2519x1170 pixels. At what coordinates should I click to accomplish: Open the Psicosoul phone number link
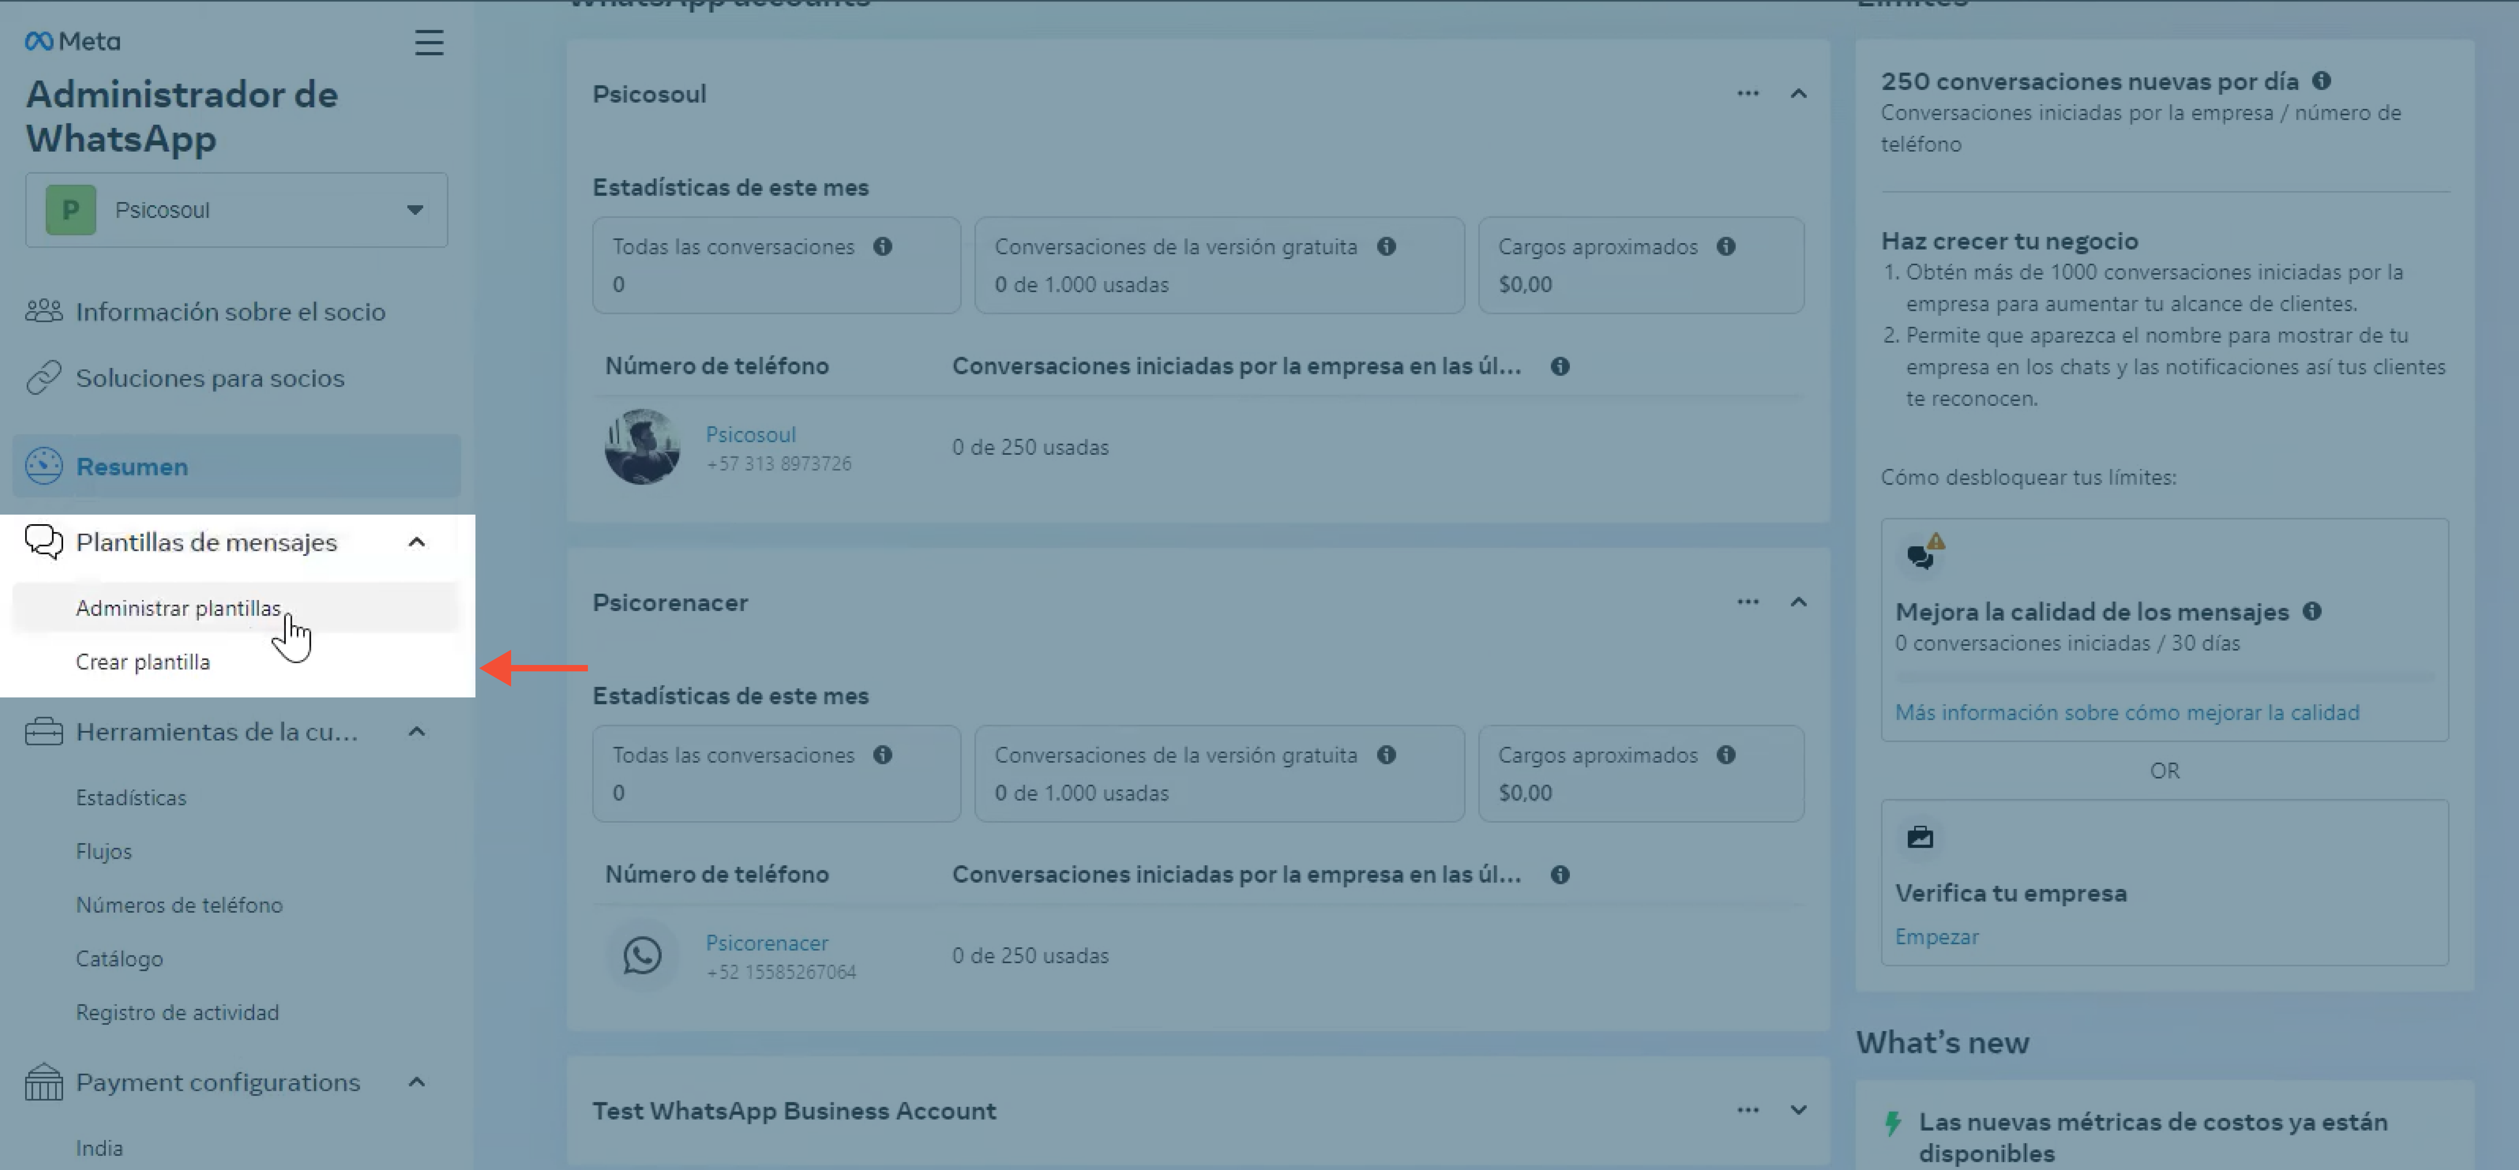click(x=751, y=434)
